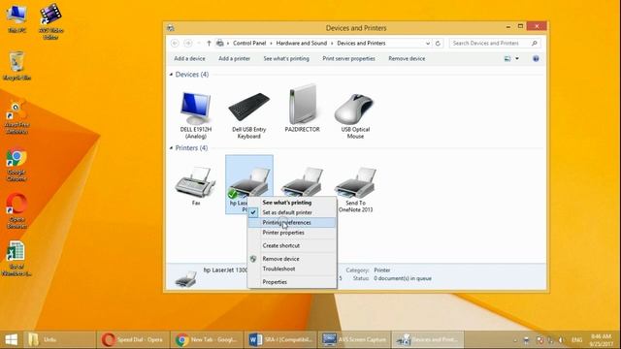
Task: Click Add a printer toolbar button
Action: tap(234, 58)
